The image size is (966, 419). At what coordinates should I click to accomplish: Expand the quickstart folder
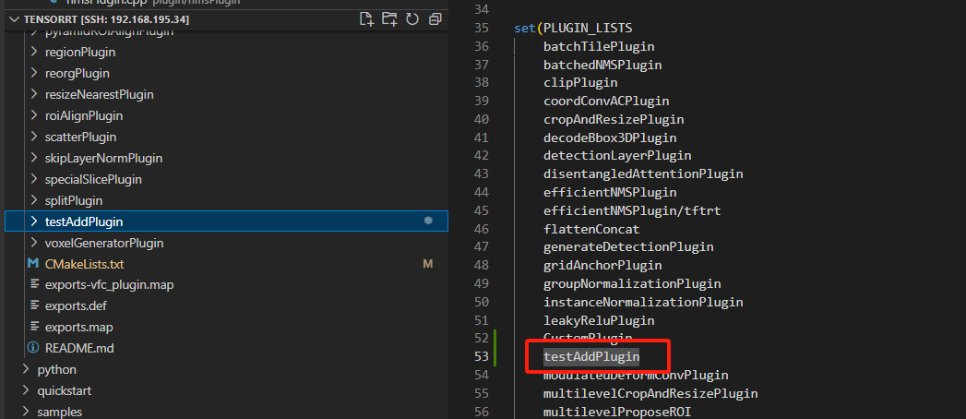pos(26,390)
